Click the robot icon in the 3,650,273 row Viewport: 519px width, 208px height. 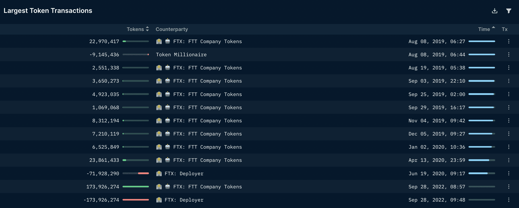coord(168,81)
